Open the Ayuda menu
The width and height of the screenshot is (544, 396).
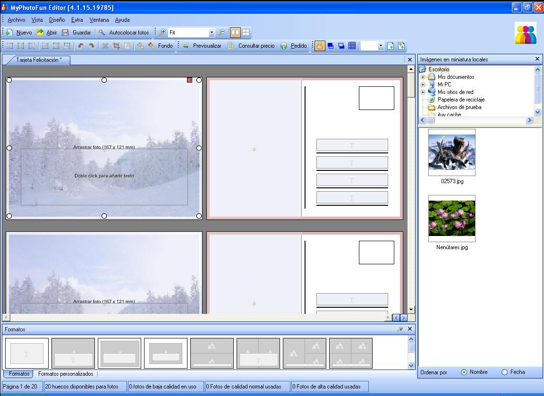tap(122, 20)
